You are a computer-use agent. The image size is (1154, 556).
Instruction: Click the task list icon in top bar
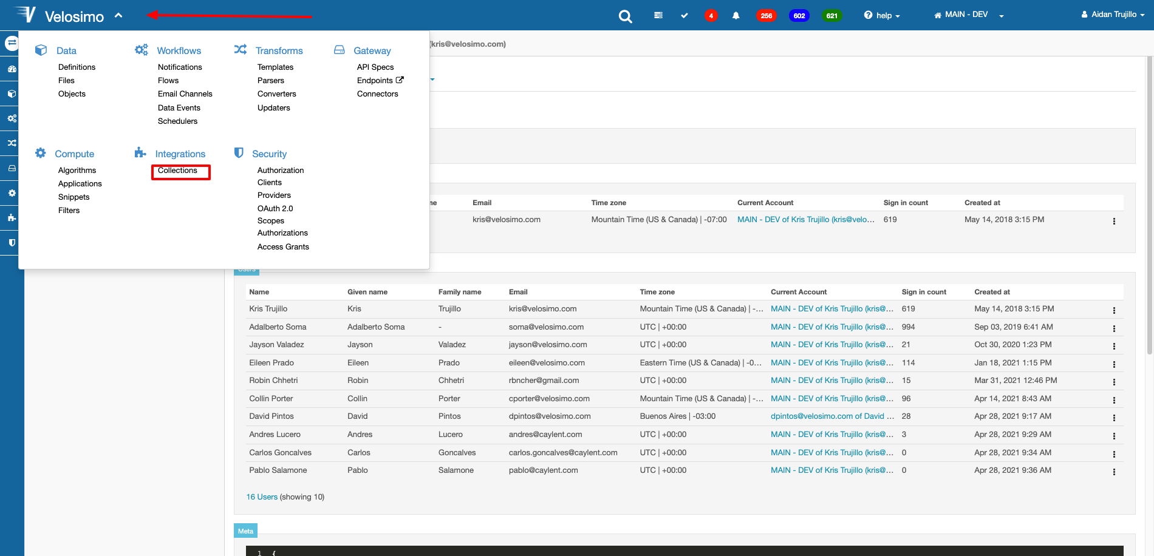[658, 15]
